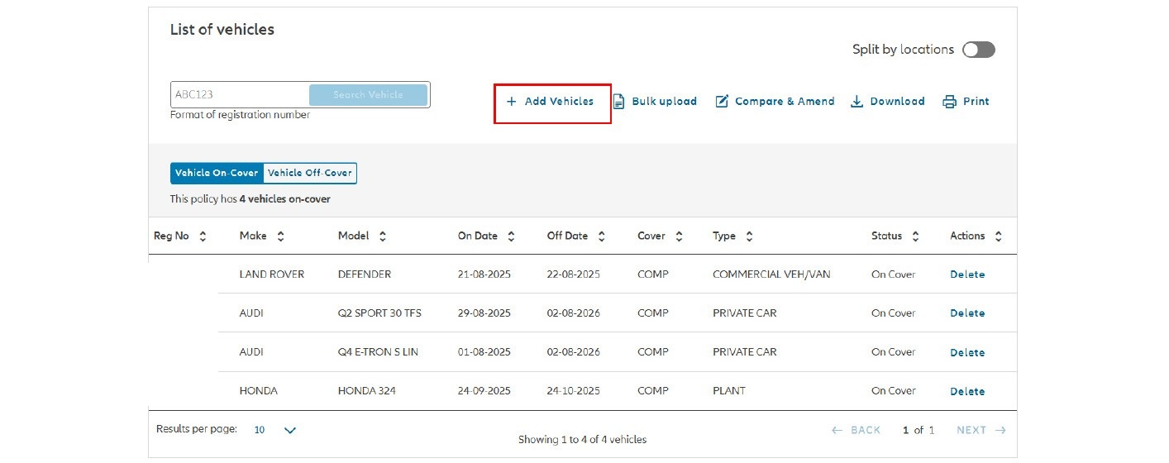Viewport: 1169px width, 463px height.
Task: Click the Bulk upload document icon
Action: click(x=618, y=102)
